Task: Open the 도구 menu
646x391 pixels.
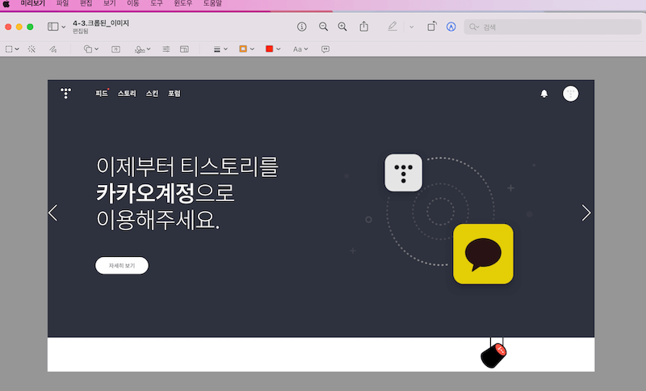Action: [156, 3]
